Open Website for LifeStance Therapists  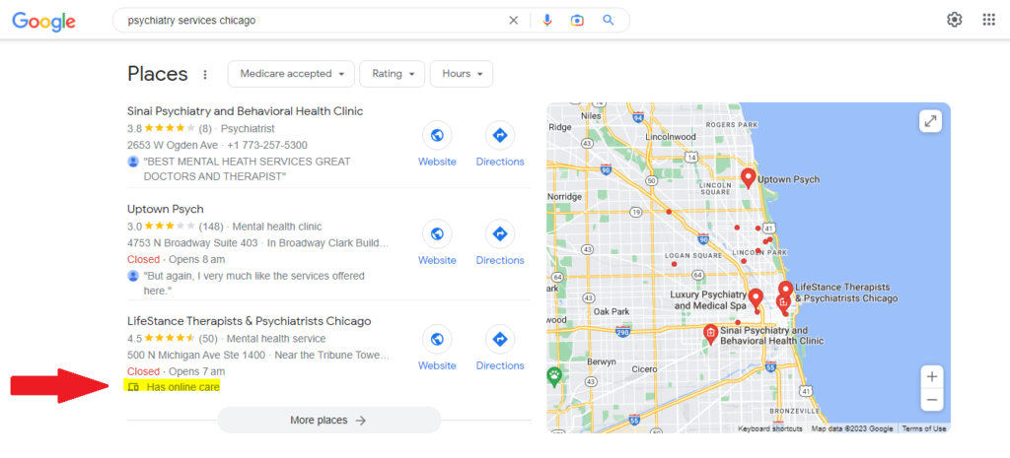click(437, 348)
